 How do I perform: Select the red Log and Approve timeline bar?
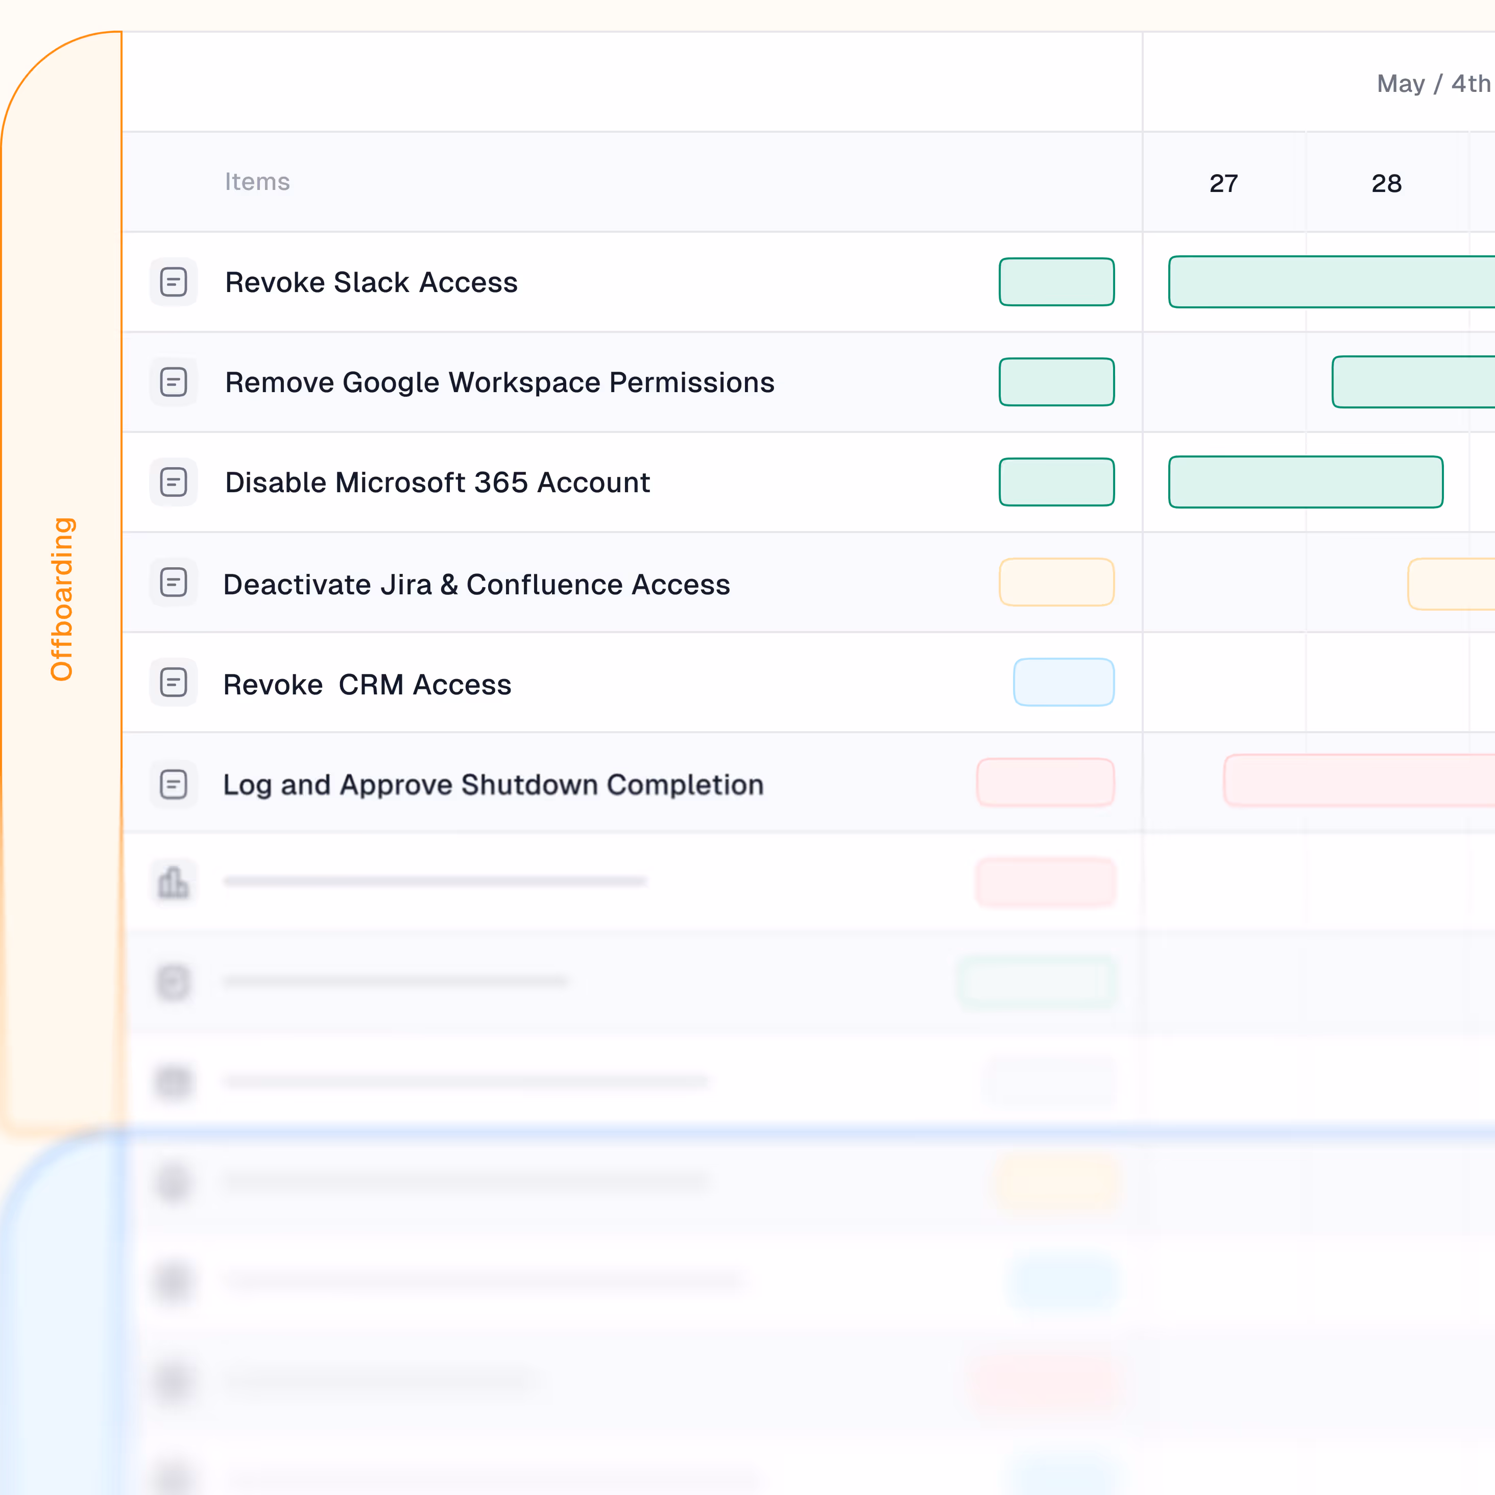coord(1358,781)
